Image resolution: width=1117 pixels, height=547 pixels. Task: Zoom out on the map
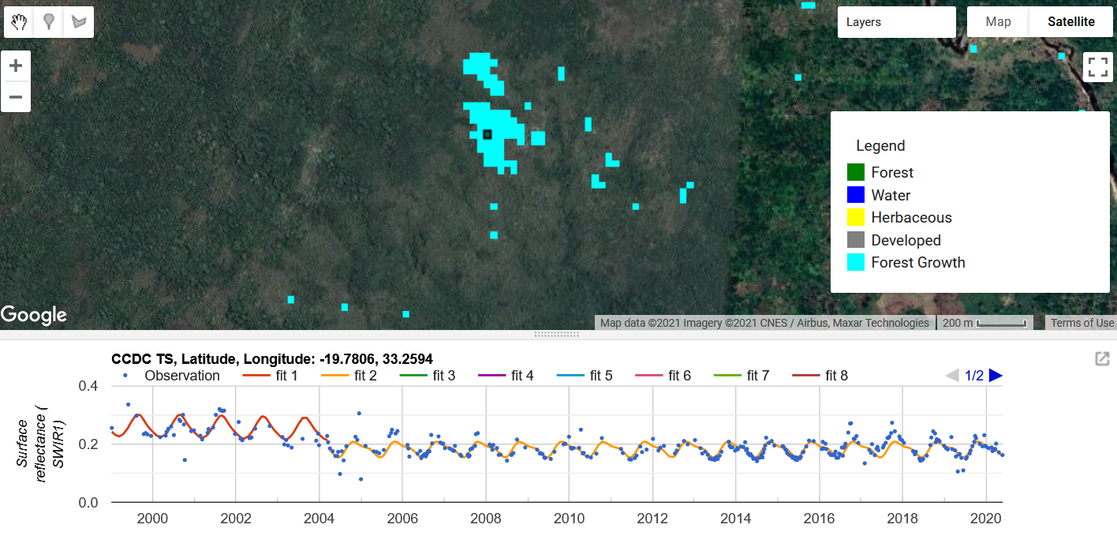[x=16, y=98]
